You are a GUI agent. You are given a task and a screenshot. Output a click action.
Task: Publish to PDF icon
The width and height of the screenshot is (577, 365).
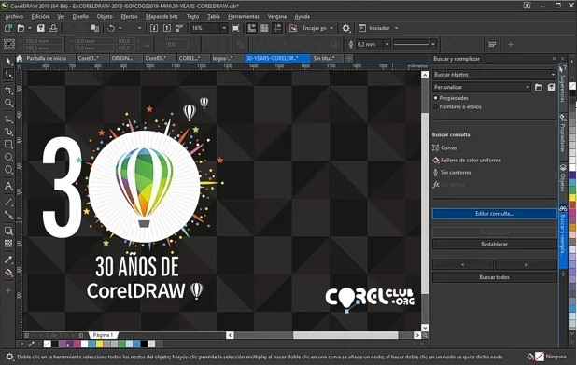pyautogui.click(x=179, y=28)
